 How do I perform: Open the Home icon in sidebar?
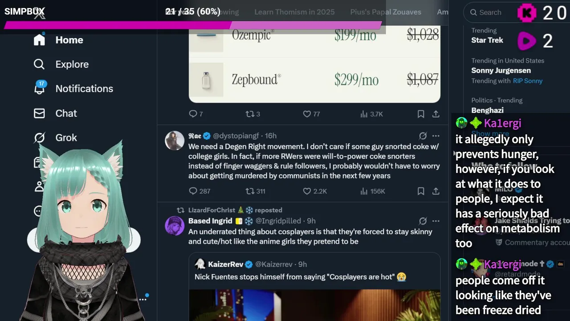click(39, 40)
